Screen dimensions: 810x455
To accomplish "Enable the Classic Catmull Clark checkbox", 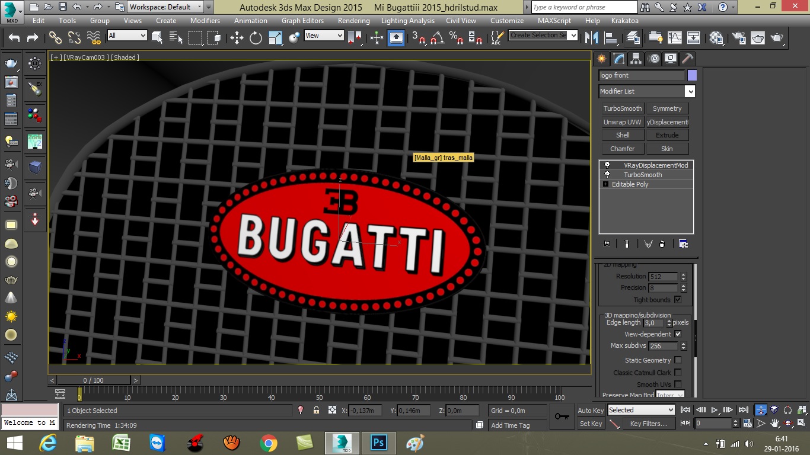I will [x=678, y=373].
